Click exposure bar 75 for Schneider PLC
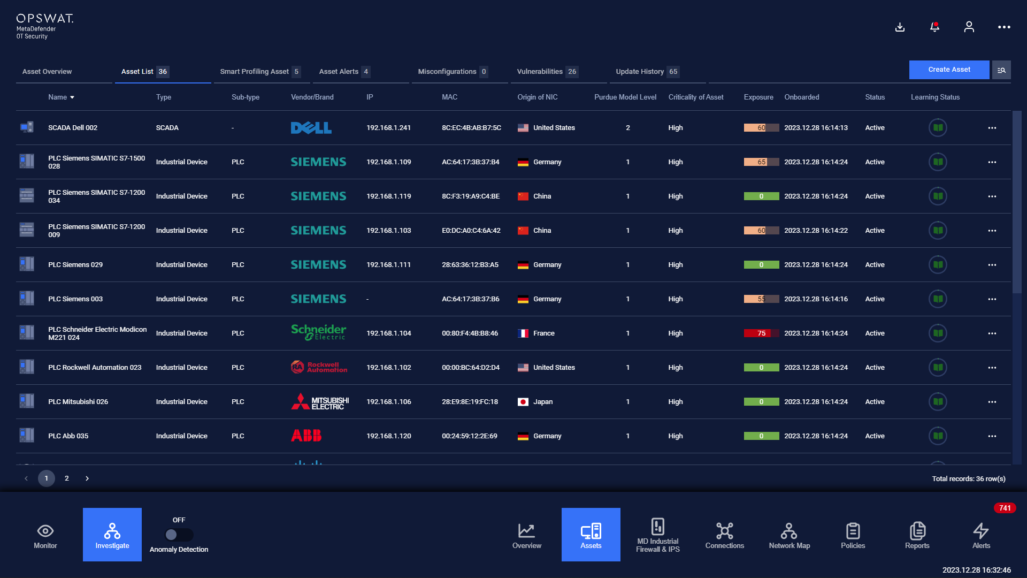The height and width of the screenshot is (578, 1027). click(761, 333)
